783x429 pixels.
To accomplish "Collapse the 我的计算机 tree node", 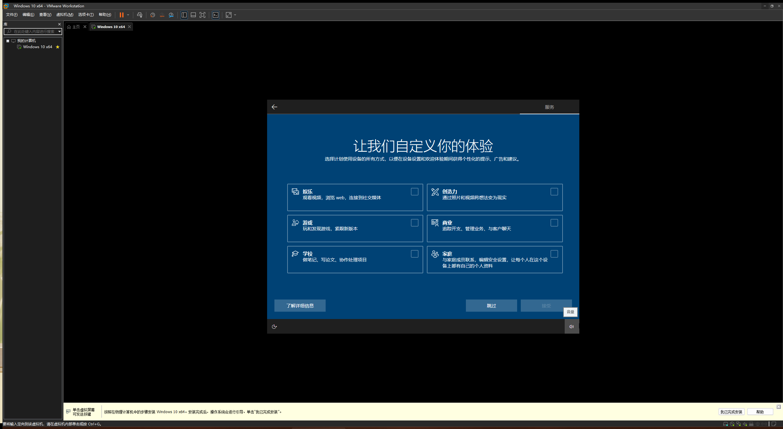I will click(8, 41).
